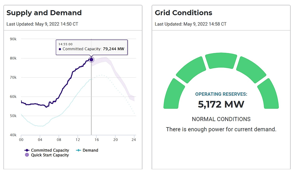295x174 pixels.
Task: Click the Operating Reserves 5,172 MW reading
Action: tap(221, 104)
